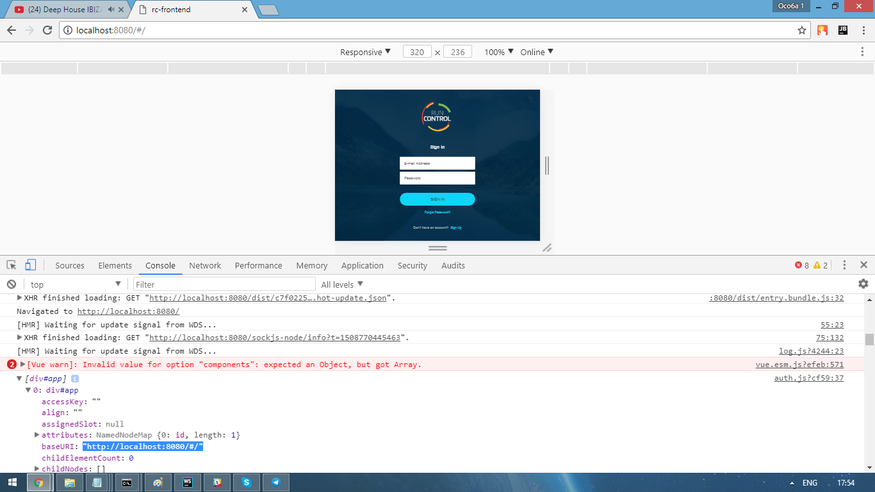
Task: Open WebStorm from the taskbar
Action: [x=188, y=482]
